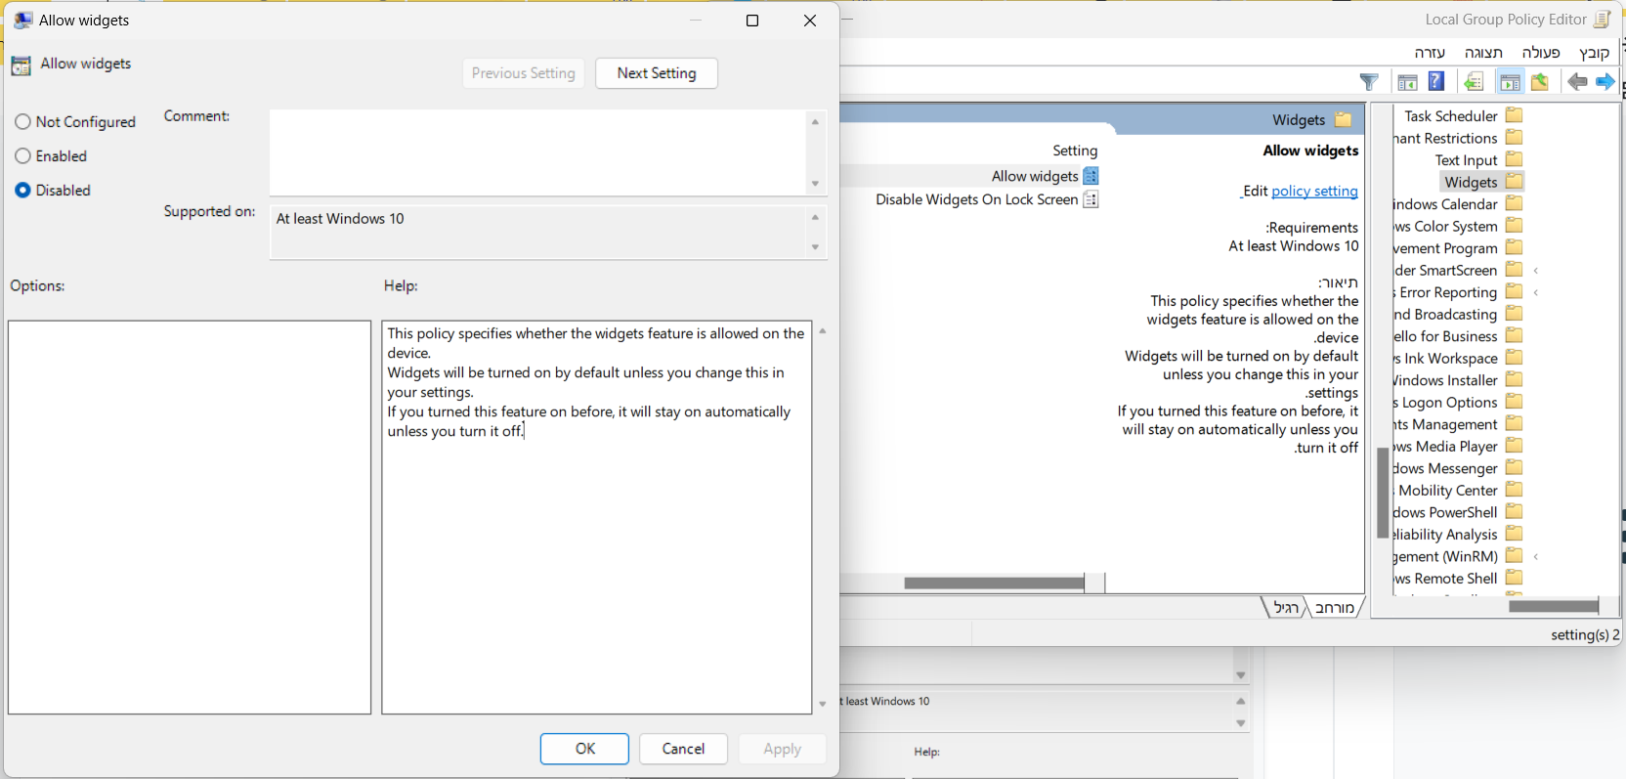The width and height of the screenshot is (1626, 779).
Task: Click the Help text scroll down arrow
Action: point(823,704)
